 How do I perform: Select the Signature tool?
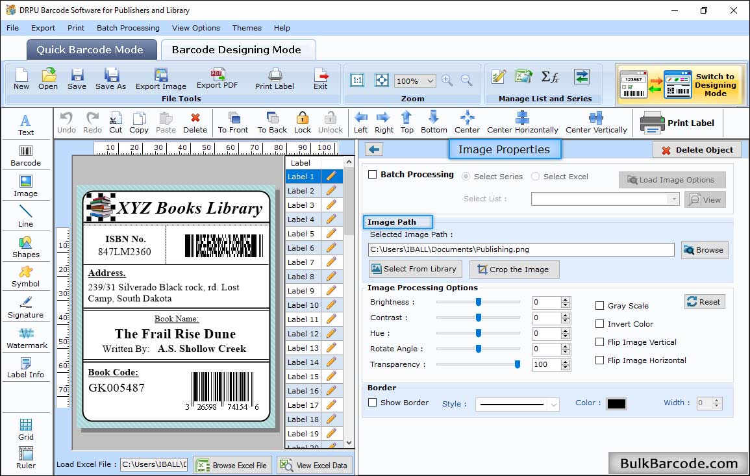pyautogui.click(x=26, y=308)
